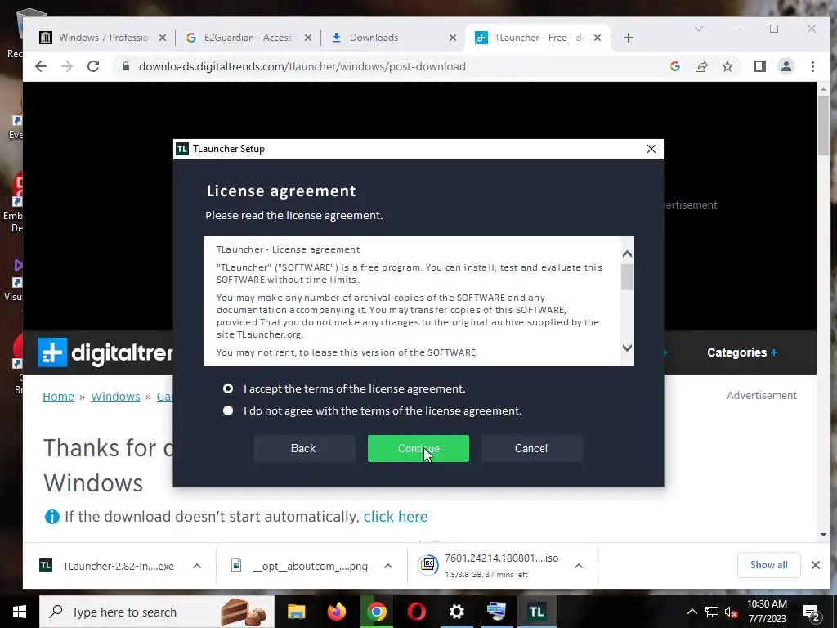Screen dimensions: 837x628
Task: Expand options for __opt__aboutcom png download
Action: (x=388, y=566)
